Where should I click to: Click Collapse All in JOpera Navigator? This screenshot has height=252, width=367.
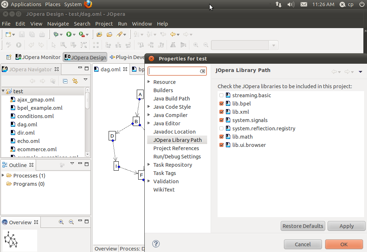[65, 81]
